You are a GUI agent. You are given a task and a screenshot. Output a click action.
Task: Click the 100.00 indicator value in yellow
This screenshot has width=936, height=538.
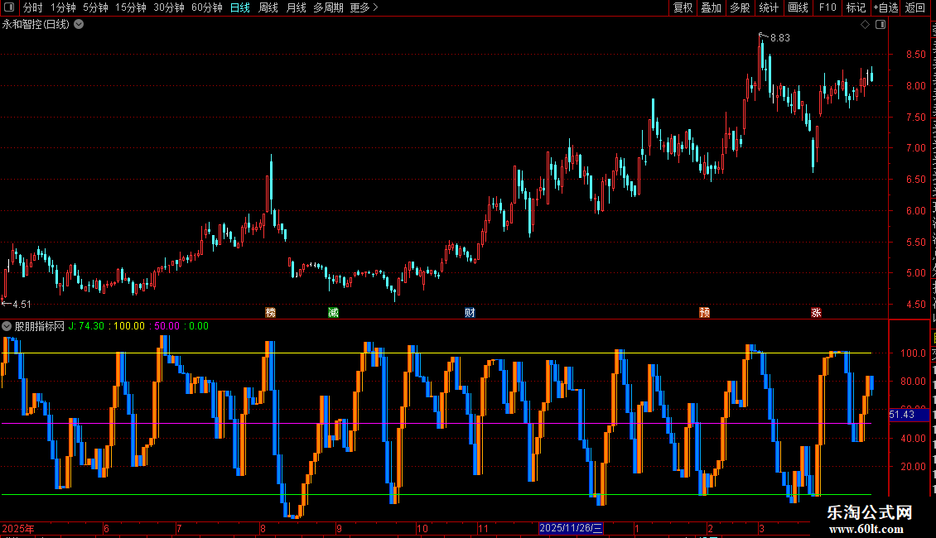pos(129,326)
